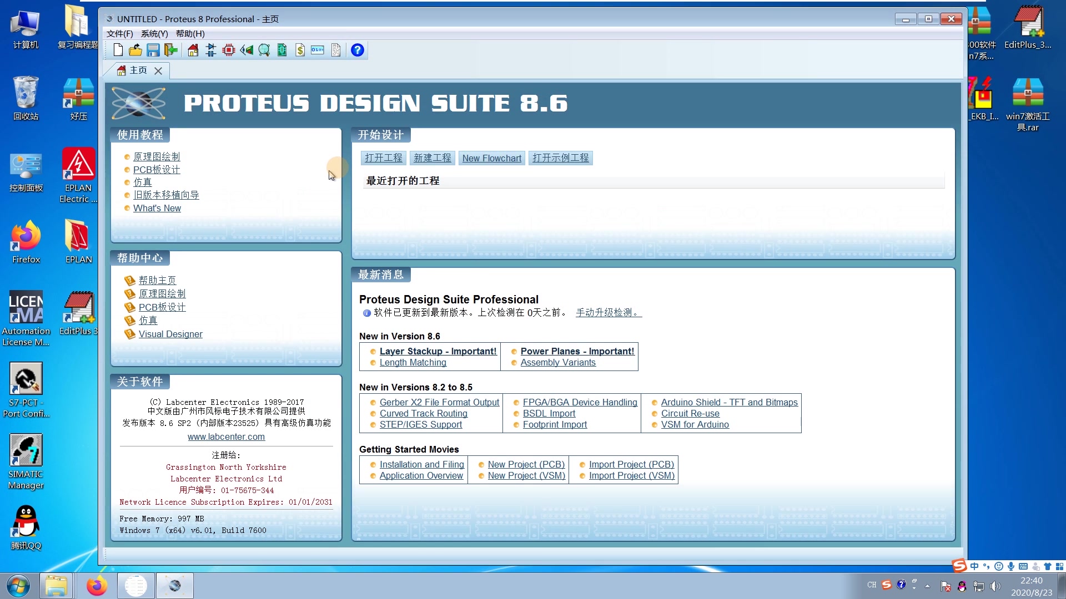Select the 腾讯QQ desktop icon
Image resolution: width=1066 pixels, height=599 pixels.
[26, 527]
